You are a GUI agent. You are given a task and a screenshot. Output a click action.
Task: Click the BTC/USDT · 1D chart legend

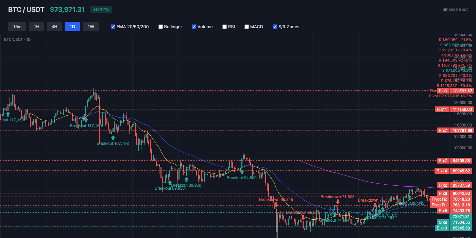17,39
